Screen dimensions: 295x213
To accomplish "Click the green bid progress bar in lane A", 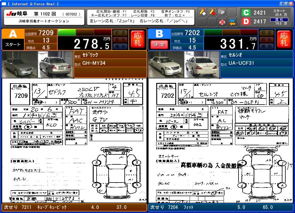I will click(x=67, y=32).
